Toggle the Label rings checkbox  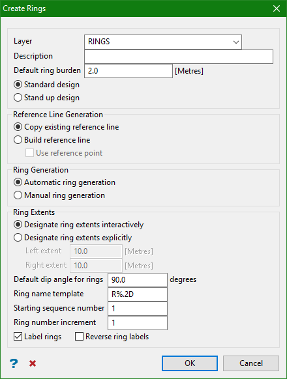[x=38, y=337]
